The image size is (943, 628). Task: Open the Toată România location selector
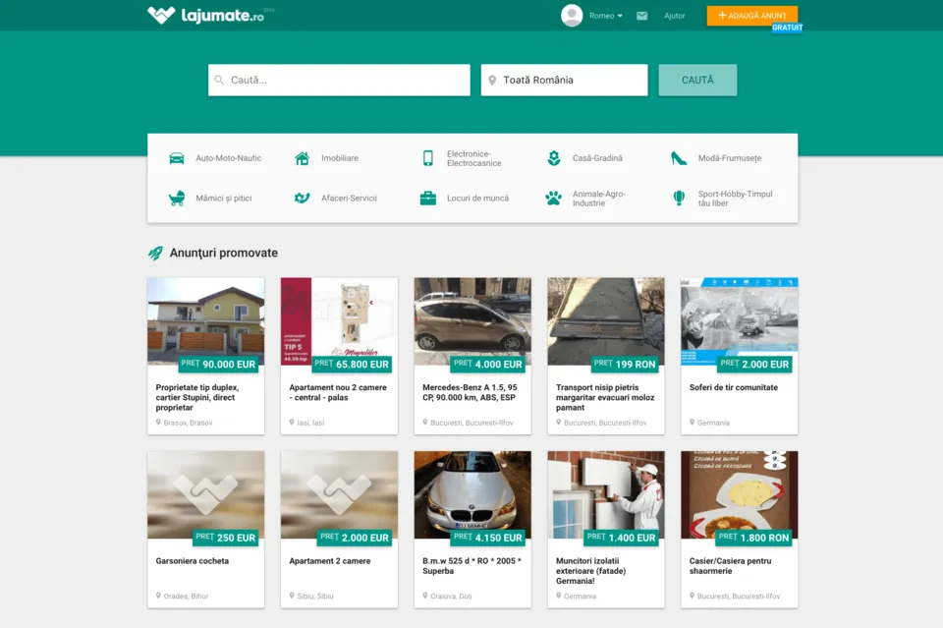(x=564, y=80)
